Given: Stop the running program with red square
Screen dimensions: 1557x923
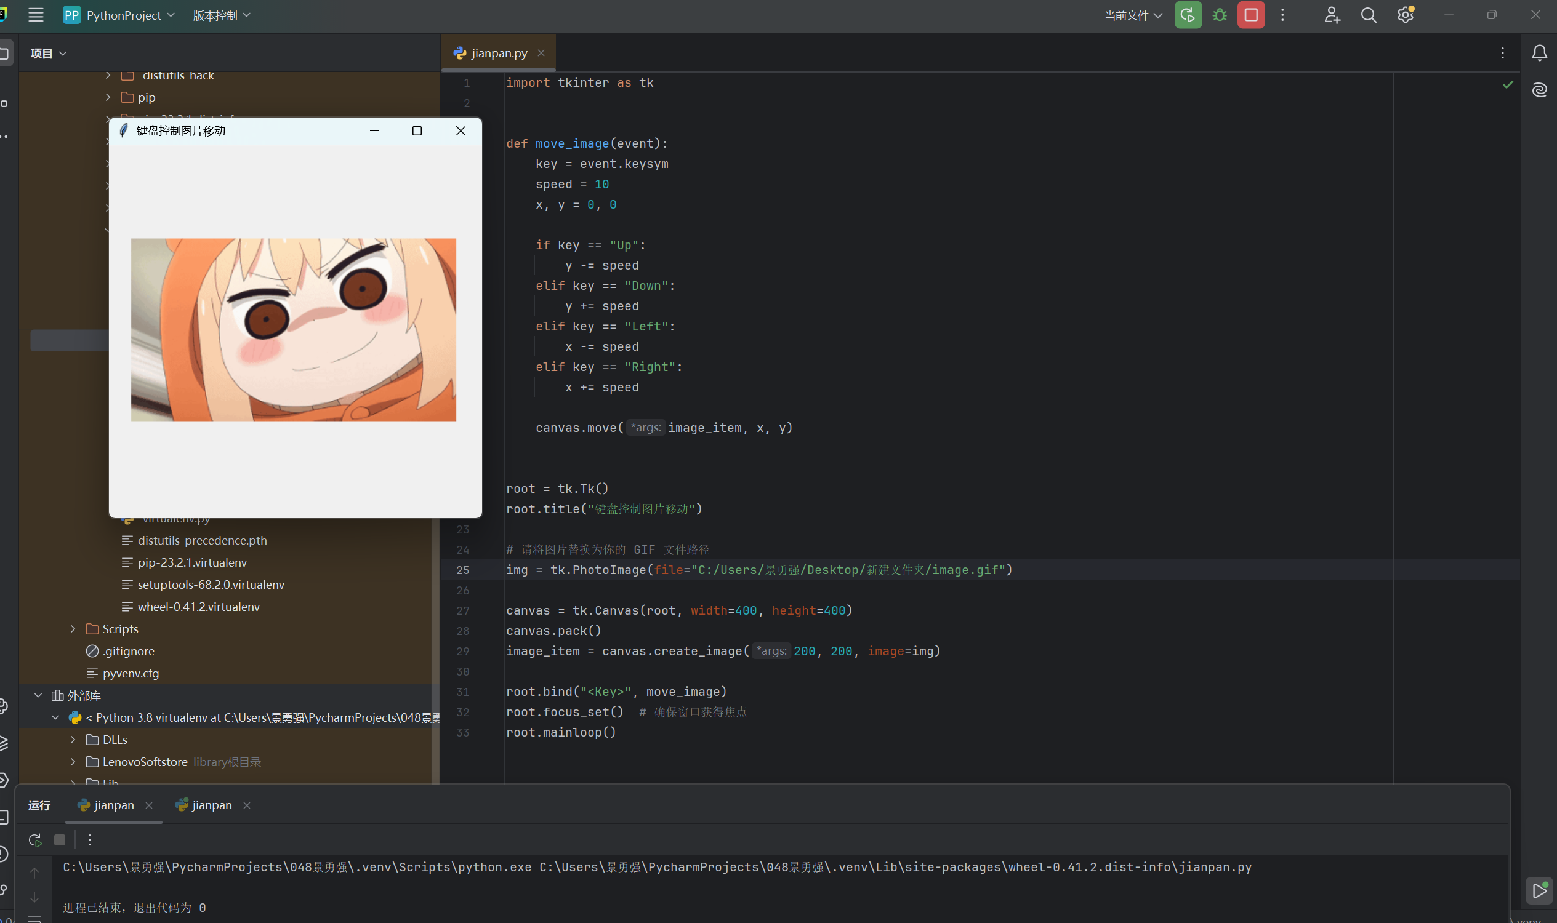Looking at the screenshot, I should coord(1251,15).
